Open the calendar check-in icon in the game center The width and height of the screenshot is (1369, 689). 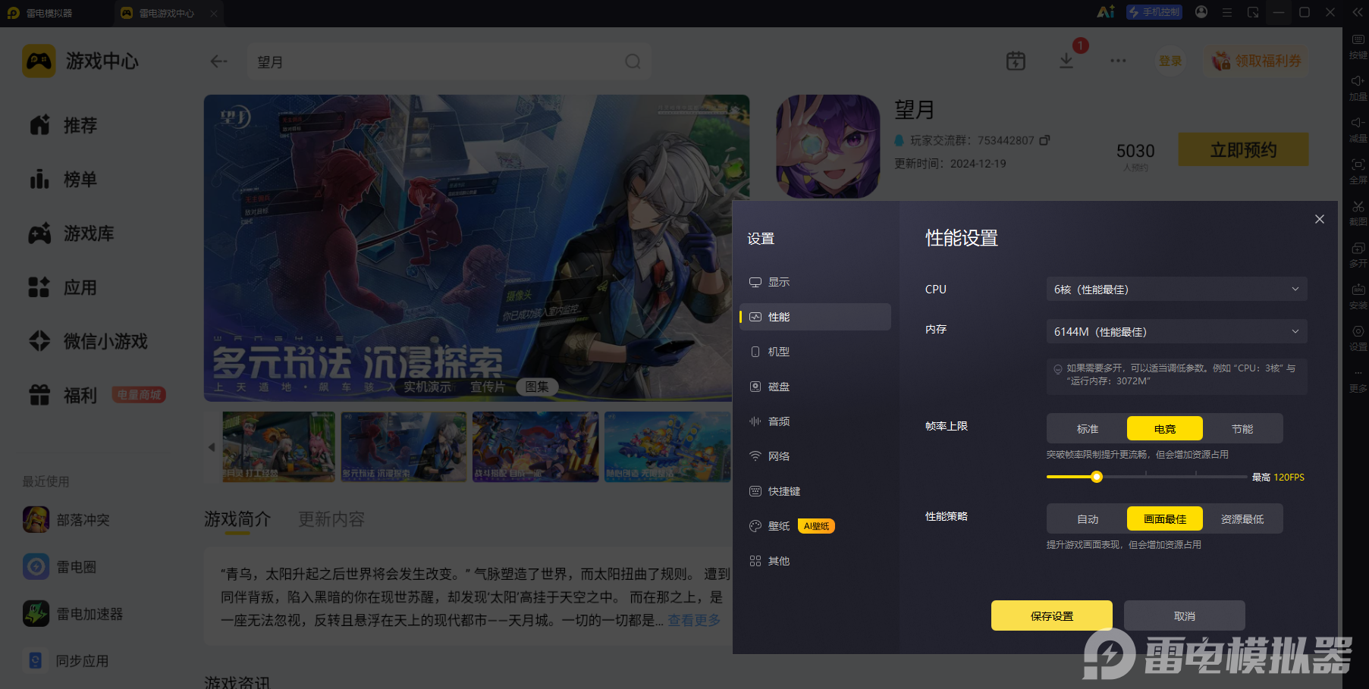[x=1016, y=61]
